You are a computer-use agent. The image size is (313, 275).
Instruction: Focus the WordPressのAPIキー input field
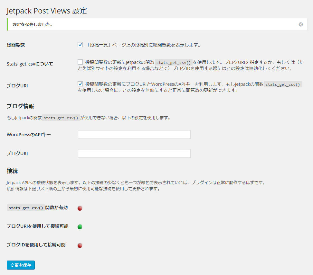click(134, 134)
